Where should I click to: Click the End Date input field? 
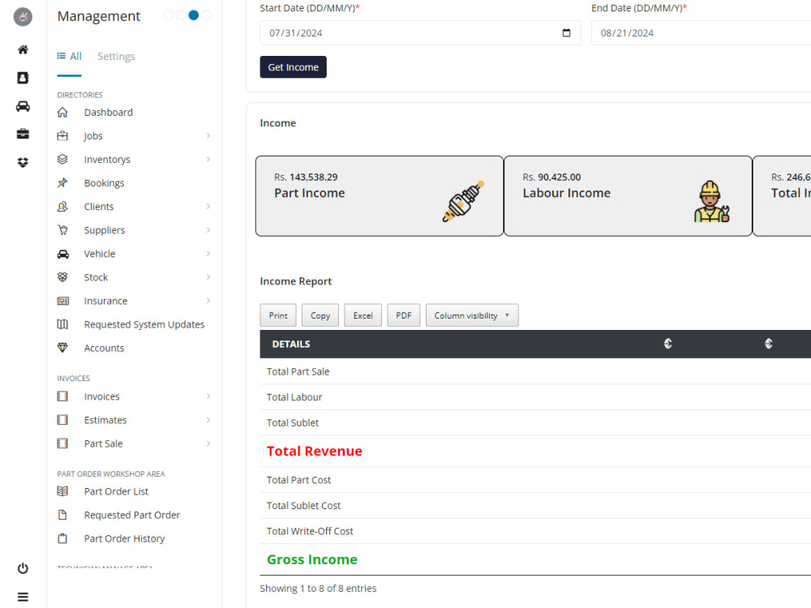coord(701,32)
